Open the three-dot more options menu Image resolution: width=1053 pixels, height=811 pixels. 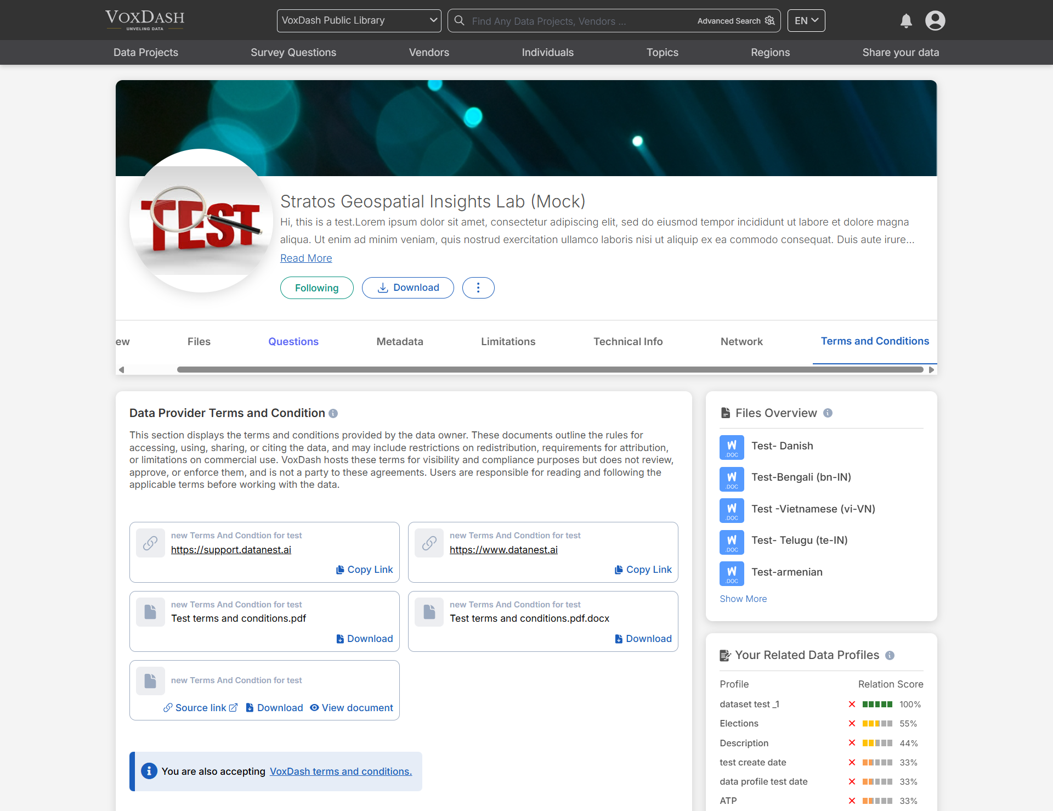pos(478,288)
